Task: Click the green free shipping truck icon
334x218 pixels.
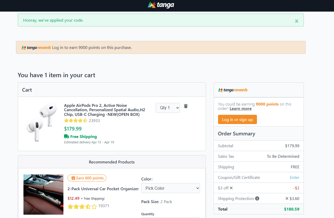Action: pos(66,136)
